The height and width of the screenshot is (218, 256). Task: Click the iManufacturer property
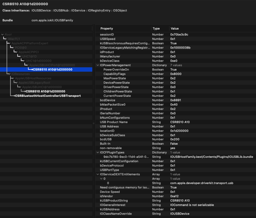pyautogui.click(x=110, y=56)
